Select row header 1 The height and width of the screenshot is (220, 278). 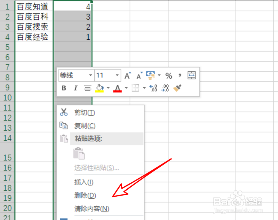[x=7, y=7]
